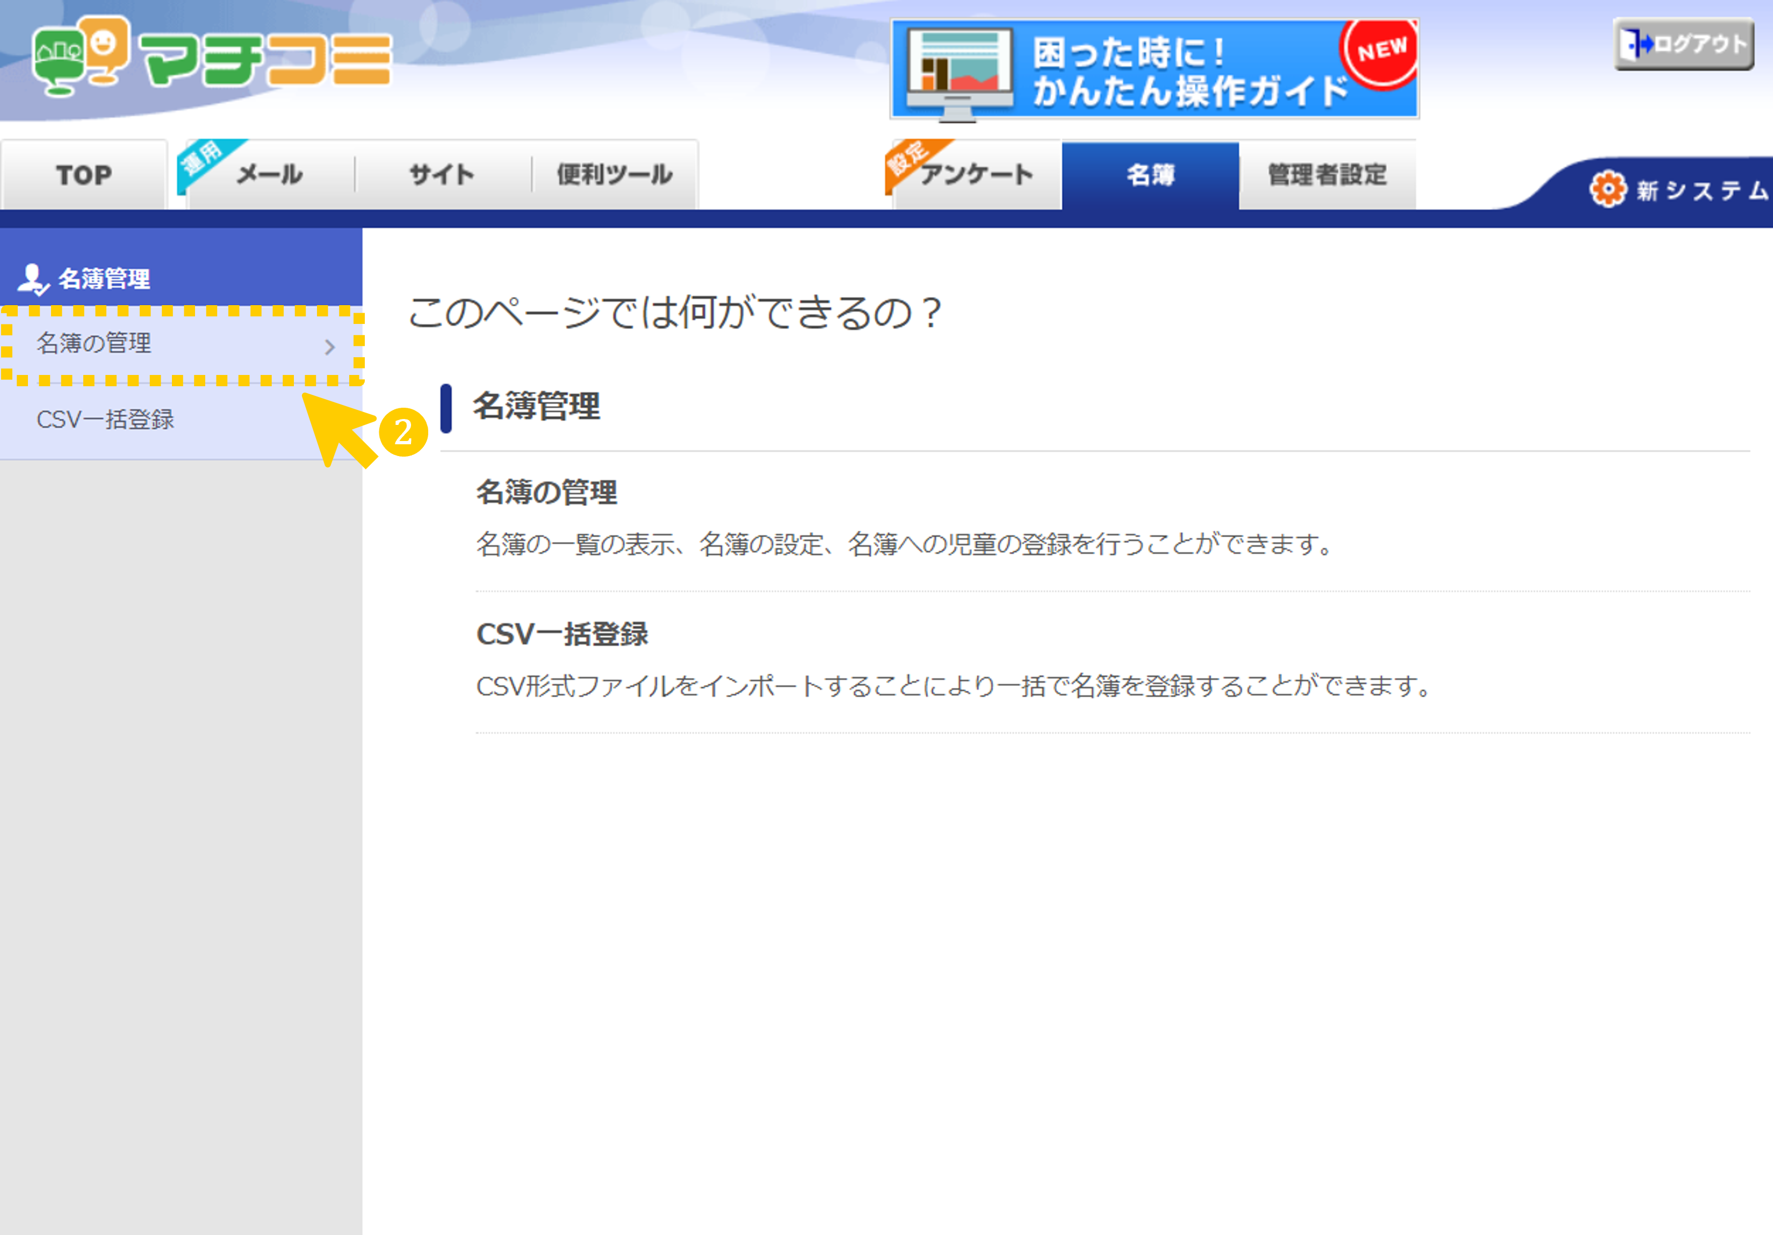Switch to the アンケート tab
The width and height of the screenshot is (1773, 1235).
click(x=976, y=175)
